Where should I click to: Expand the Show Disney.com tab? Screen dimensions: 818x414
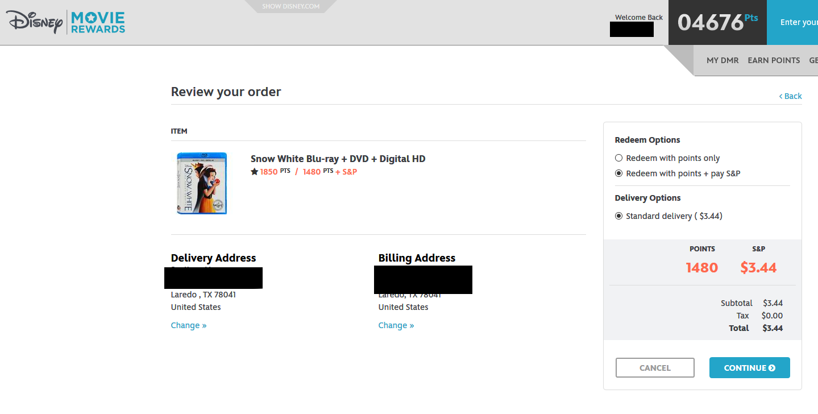(290, 7)
